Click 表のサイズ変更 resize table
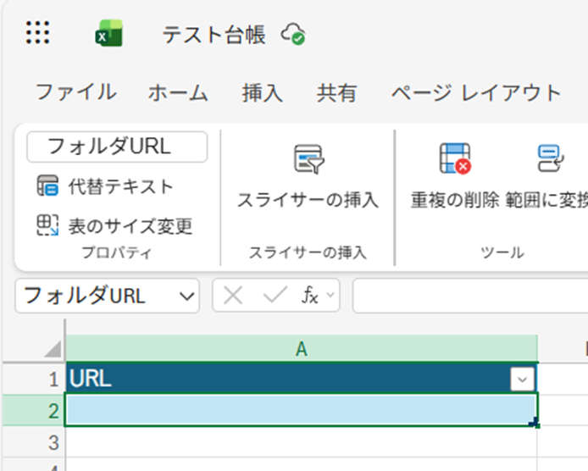This screenshot has height=471, width=588. click(x=114, y=225)
